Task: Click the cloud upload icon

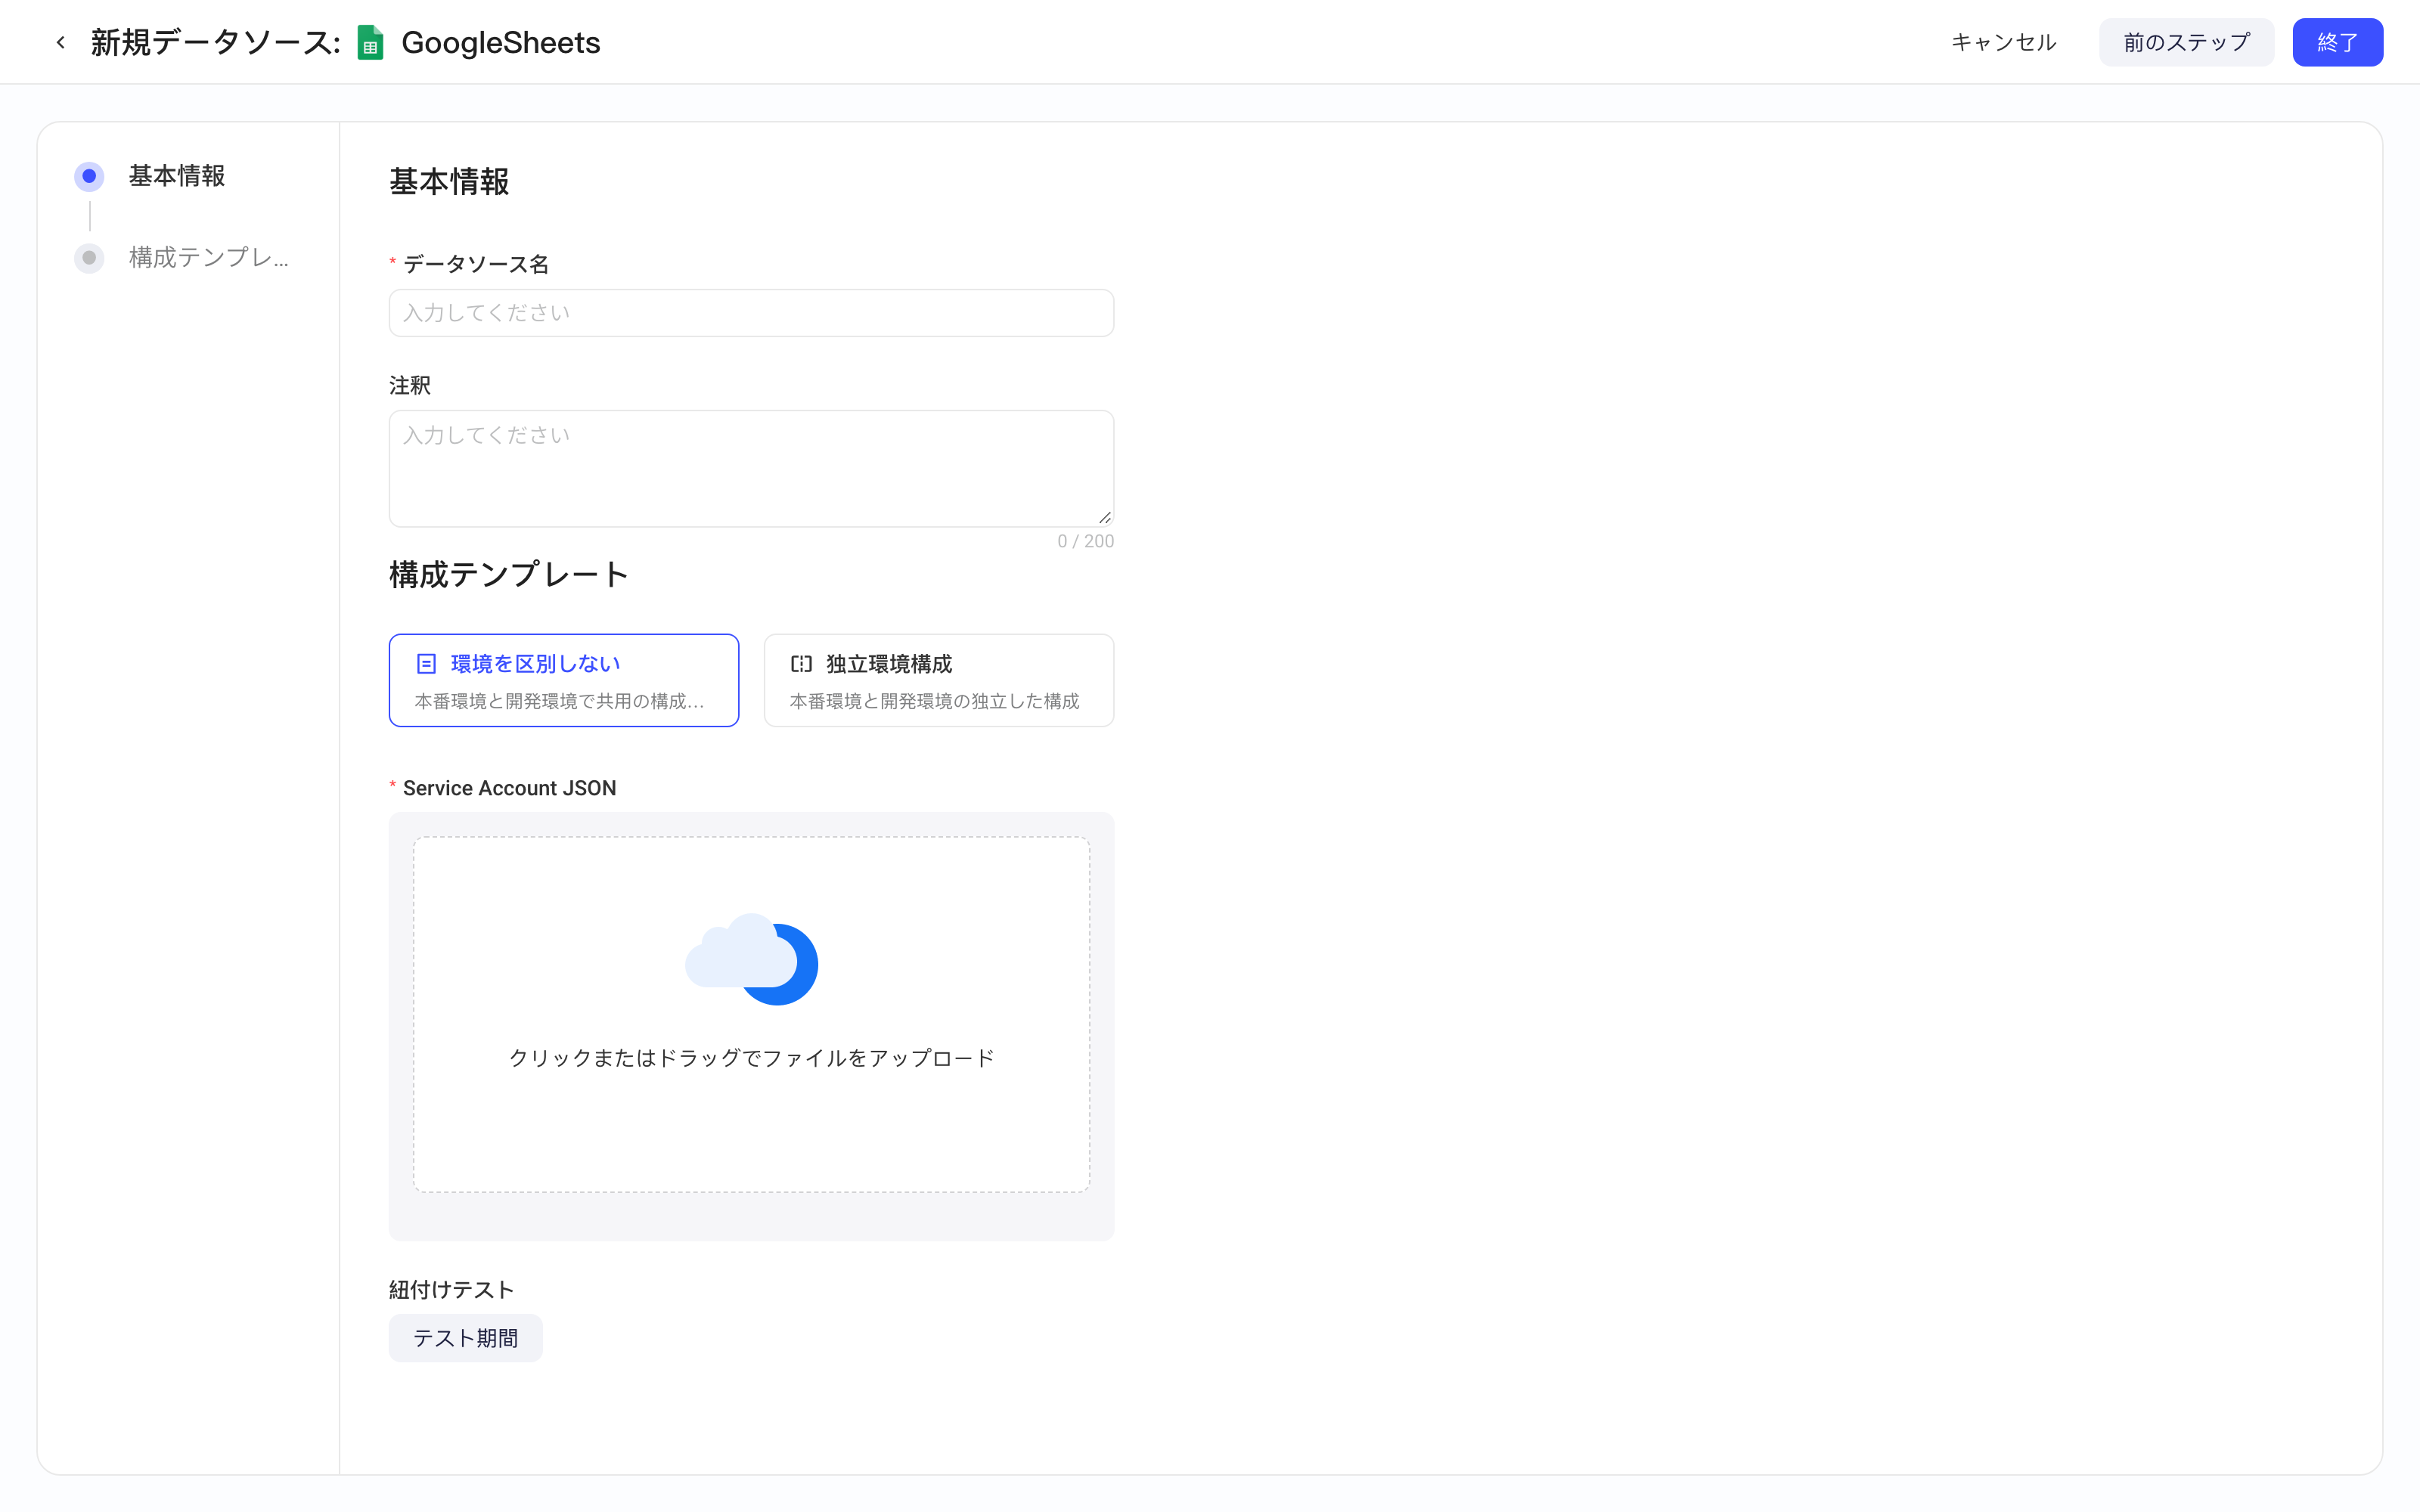Action: (751, 959)
